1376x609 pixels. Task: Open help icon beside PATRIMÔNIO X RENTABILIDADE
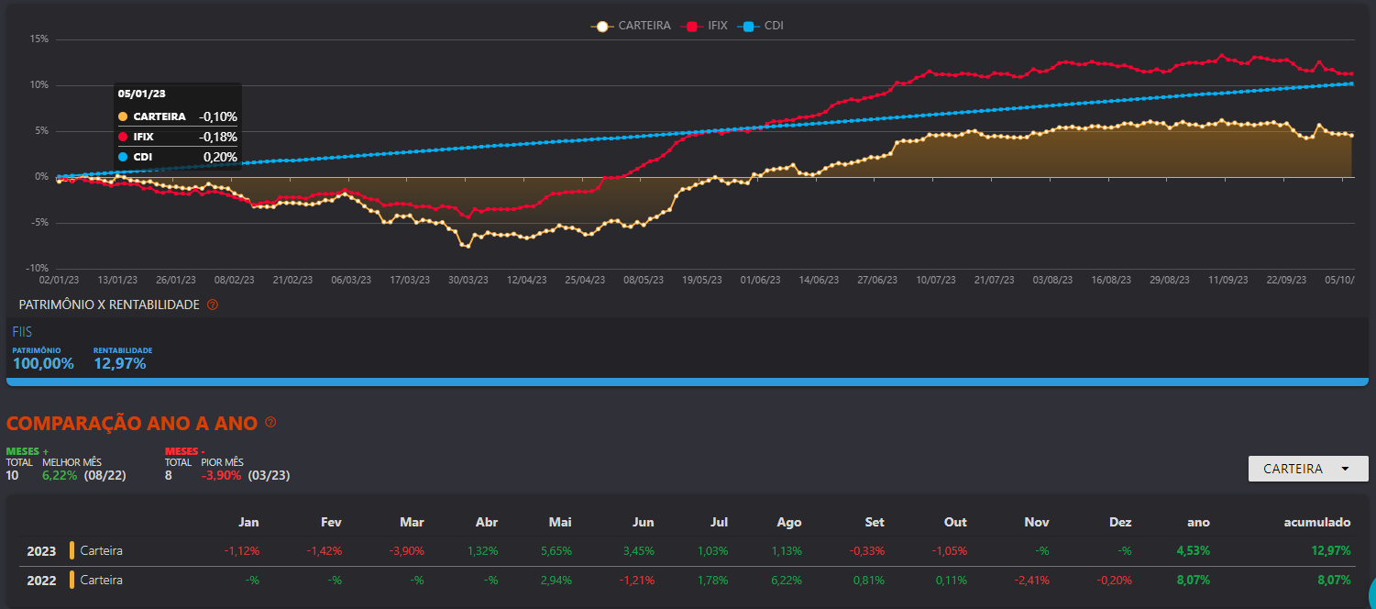click(213, 304)
